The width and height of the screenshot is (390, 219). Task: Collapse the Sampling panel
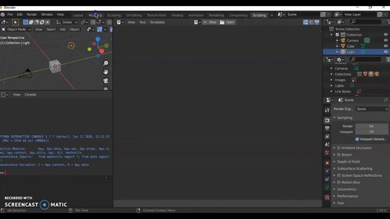[x=344, y=117]
